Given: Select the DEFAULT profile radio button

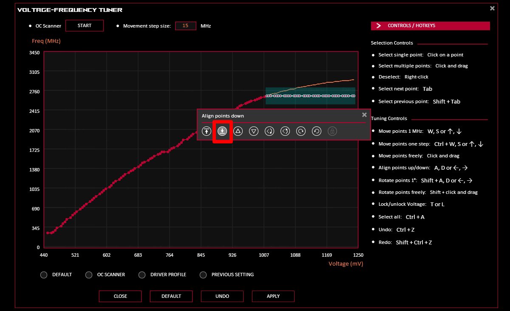Looking at the screenshot, I should click(x=44, y=275).
